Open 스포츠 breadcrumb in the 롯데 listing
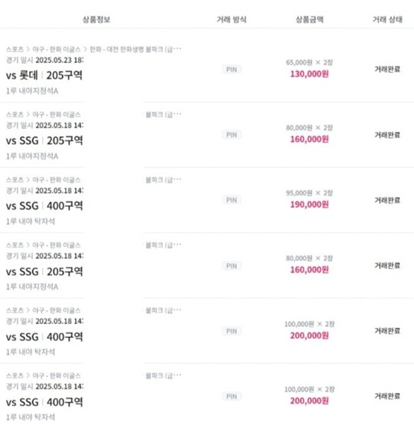The height and width of the screenshot is (424, 414). tap(15, 49)
